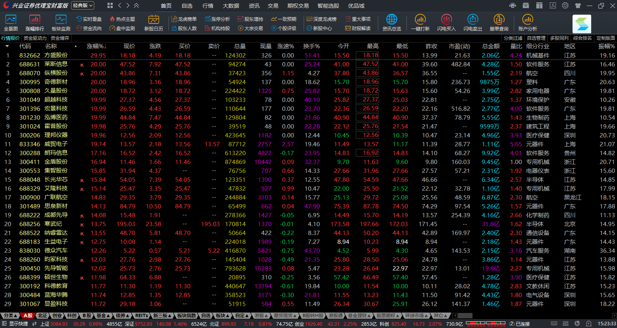Click the 闪电买入 flash buy icon
Screen dimensions: 617x328
[x=446, y=22]
